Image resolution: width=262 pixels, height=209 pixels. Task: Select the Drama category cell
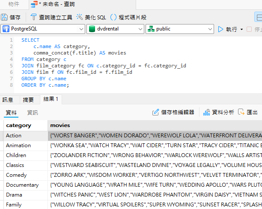click(x=26, y=195)
